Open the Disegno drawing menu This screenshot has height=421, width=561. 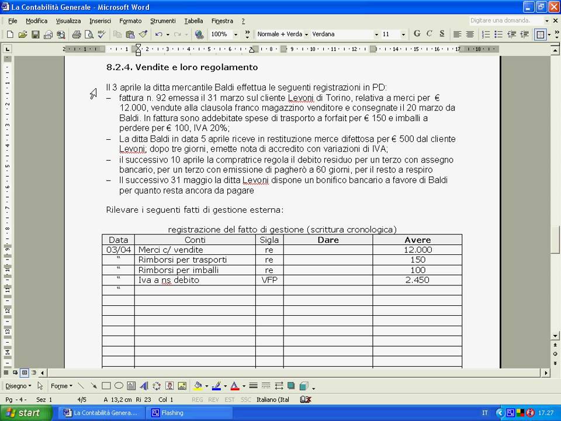[18, 386]
